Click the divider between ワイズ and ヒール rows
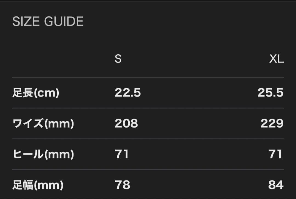This screenshot has width=296, height=199. click(148, 139)
